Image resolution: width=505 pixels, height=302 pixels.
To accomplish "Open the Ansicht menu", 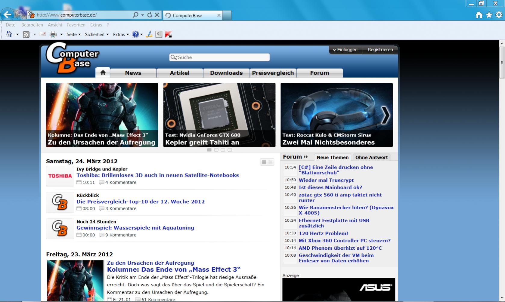I will click(x=55, y=25).
